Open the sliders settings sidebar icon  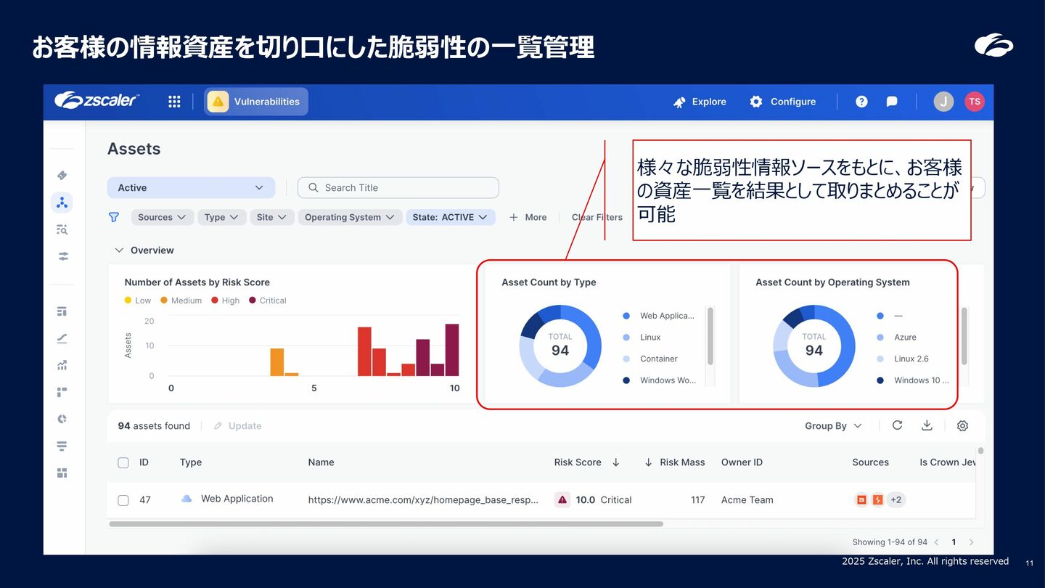[62, 256]
